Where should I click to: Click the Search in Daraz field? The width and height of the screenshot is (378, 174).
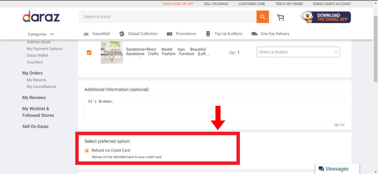coord(168,17)
